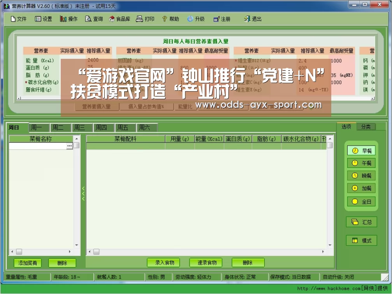This screenshot has height=294, width=392.
Task: Click the ingredients table down scroll arrow
Action: pyautogui.click(x=330, y=245)
